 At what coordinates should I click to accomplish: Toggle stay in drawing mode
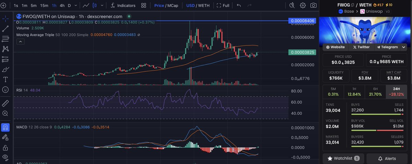5,137
